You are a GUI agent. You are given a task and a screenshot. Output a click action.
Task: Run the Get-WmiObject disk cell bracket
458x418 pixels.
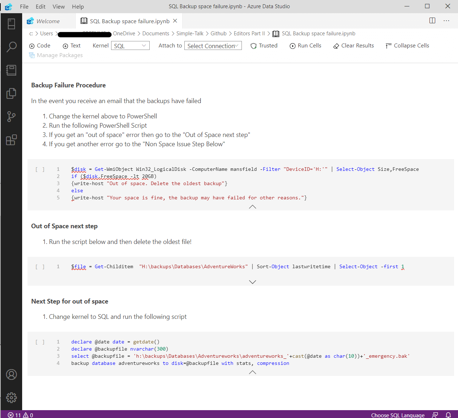click(40, 169)
